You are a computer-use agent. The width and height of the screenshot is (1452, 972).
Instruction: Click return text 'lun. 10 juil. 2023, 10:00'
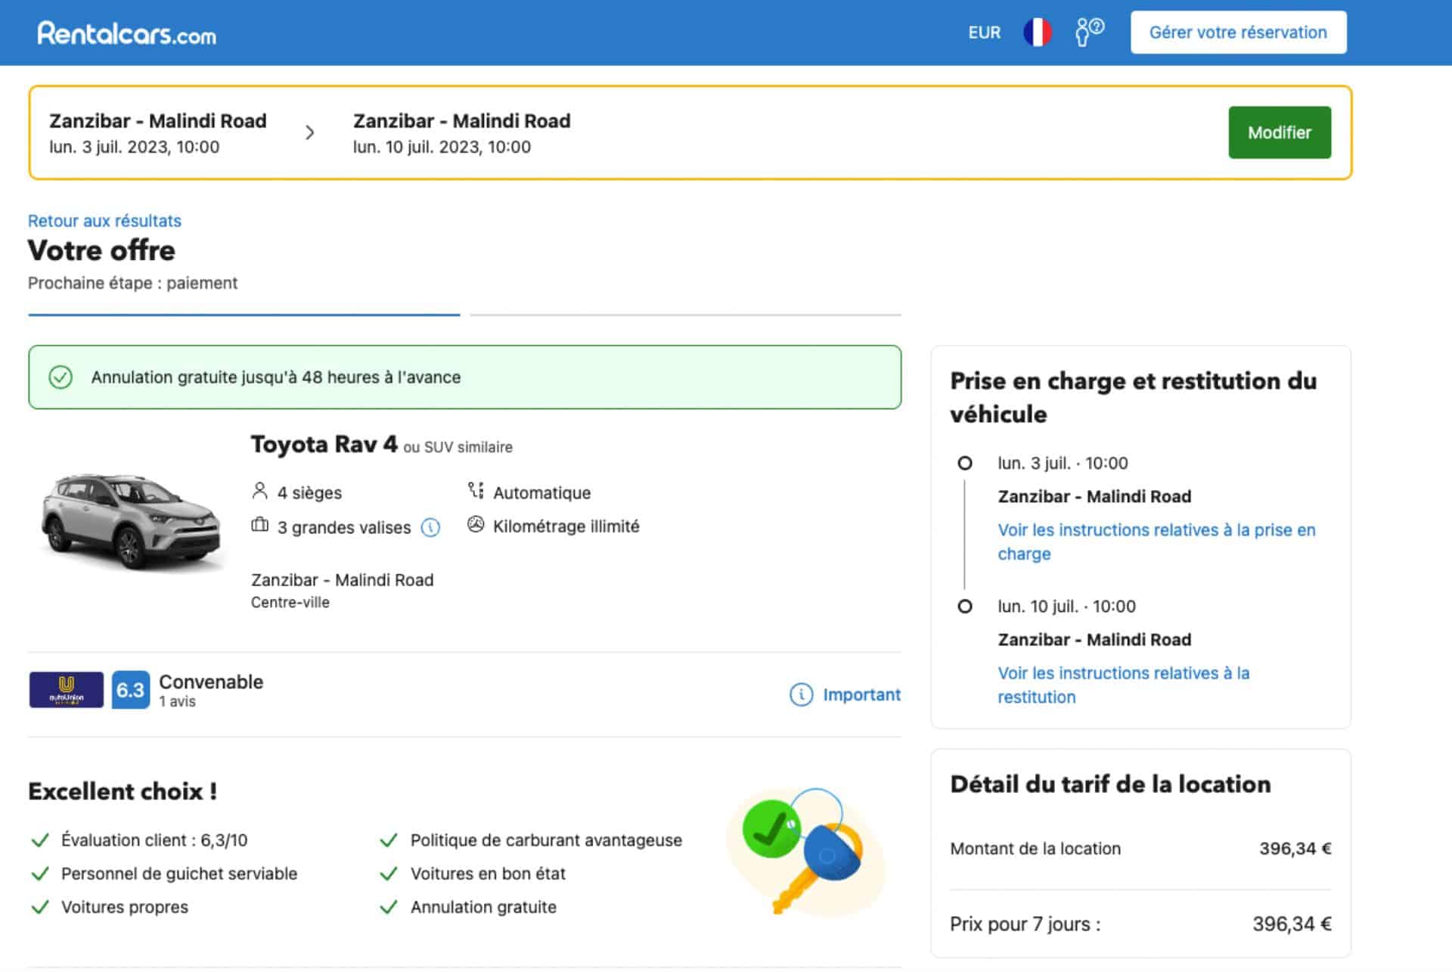click(x=442, y=147)
